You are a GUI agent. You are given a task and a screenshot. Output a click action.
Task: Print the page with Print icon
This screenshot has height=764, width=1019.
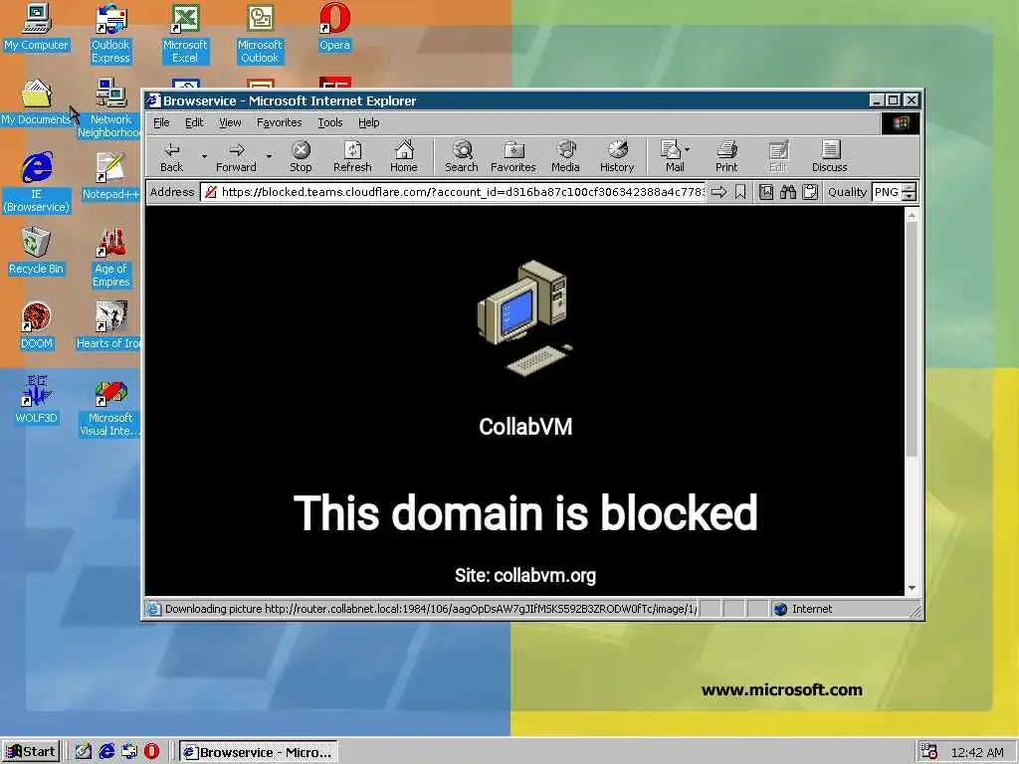click(726, 156)
